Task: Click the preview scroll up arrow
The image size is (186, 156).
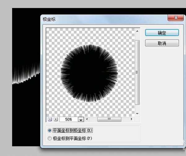Action: 137,31
